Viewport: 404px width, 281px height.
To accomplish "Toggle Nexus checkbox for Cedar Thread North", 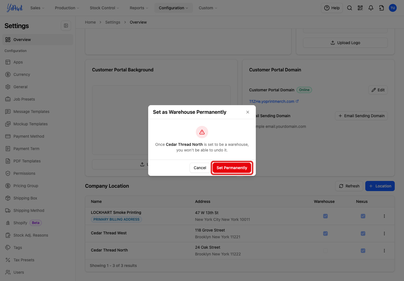I will [x=363, y=251].
